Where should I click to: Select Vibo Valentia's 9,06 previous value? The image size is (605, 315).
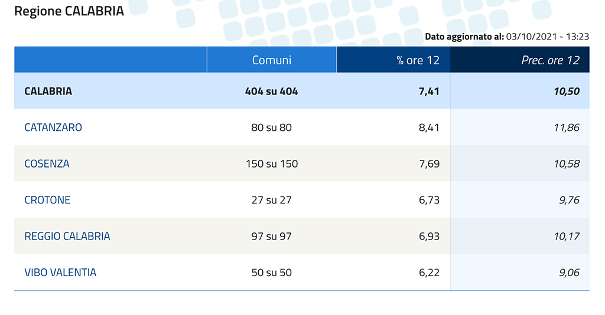(567, 273)
